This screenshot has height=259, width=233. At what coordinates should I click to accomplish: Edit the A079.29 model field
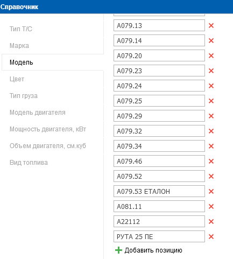[159, 116]
